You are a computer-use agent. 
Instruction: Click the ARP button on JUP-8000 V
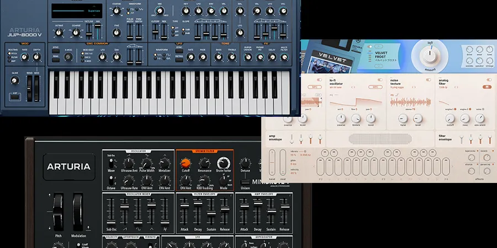[15, 97]
